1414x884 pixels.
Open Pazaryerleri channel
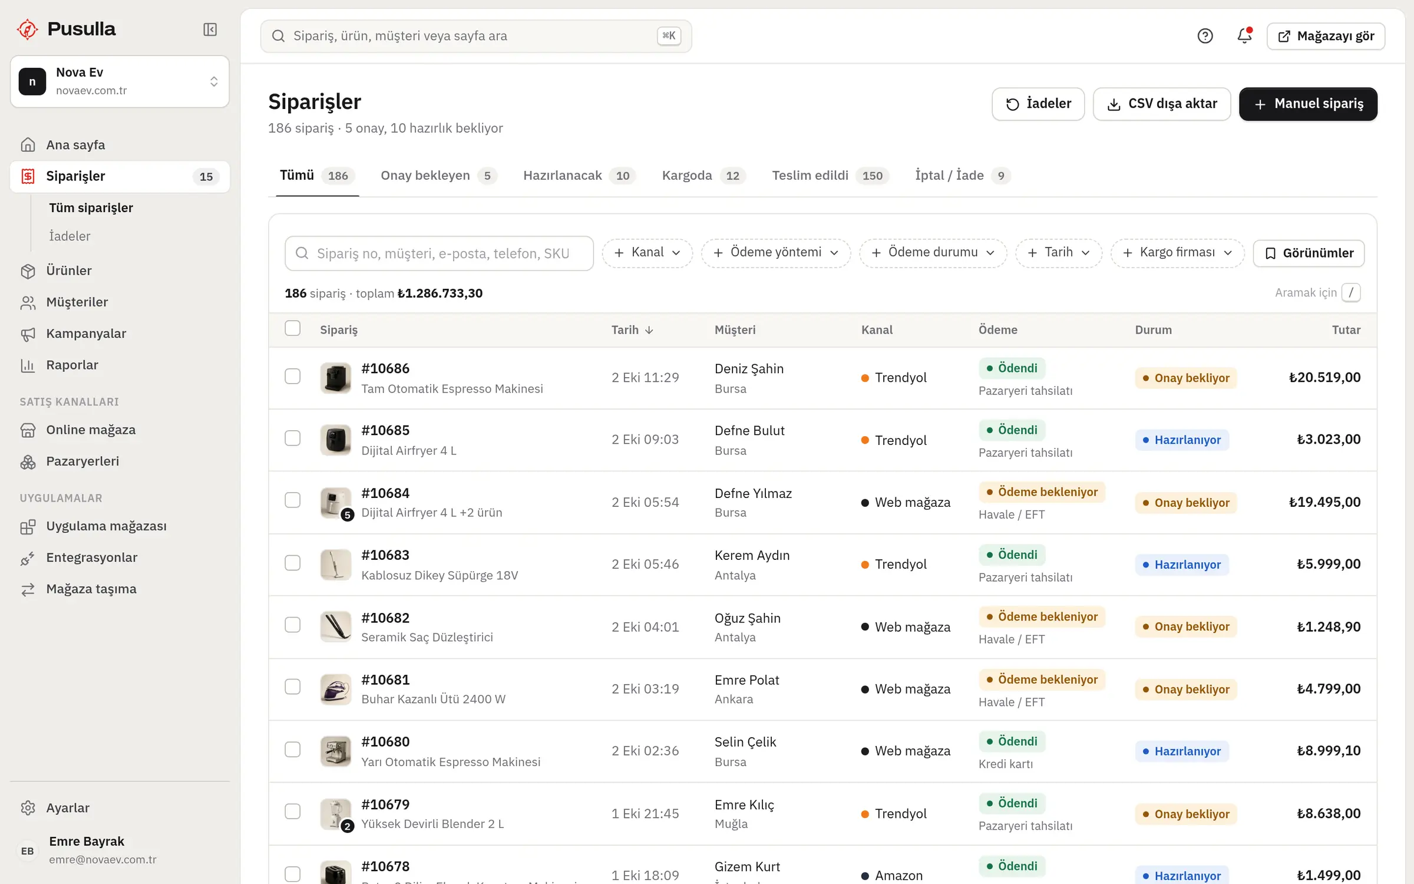[120, 461]
